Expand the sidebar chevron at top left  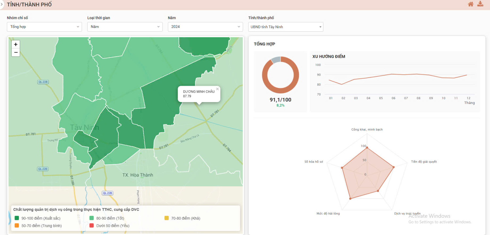(2, 5)
